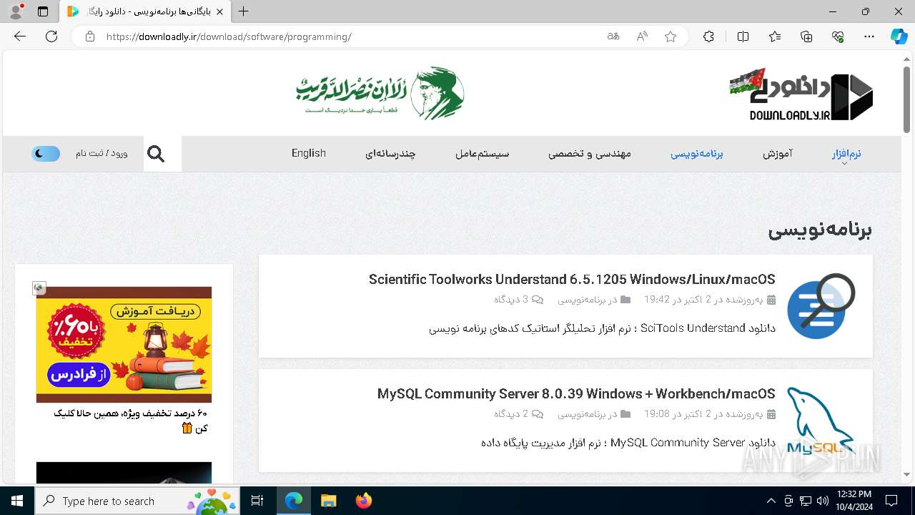Open the Copilot sidebar
915x515 pixels.
[x=899, y=36]
